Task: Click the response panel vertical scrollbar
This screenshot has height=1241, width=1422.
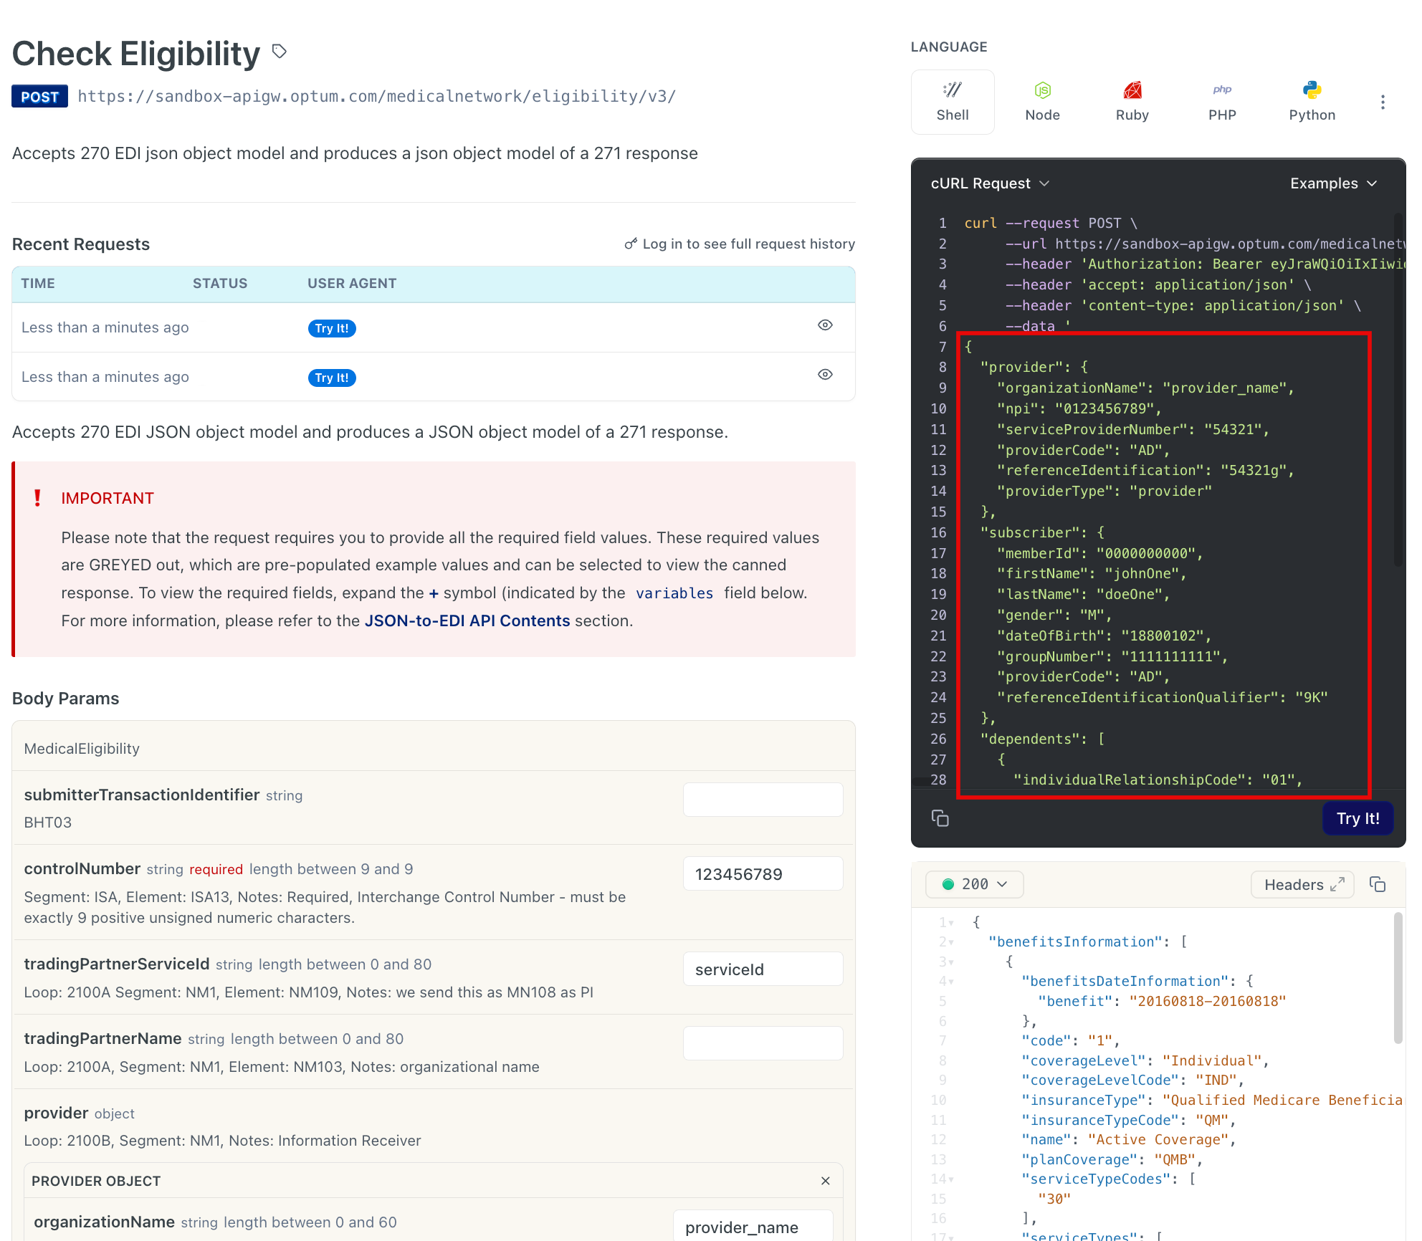Action: tap(1398, 978)
